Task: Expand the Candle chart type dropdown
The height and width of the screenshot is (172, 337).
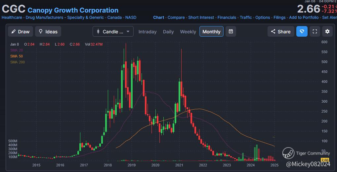Action: (113, 31)
